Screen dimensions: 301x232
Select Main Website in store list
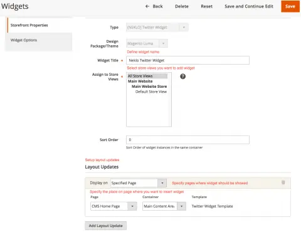click(x=140, y=82)
